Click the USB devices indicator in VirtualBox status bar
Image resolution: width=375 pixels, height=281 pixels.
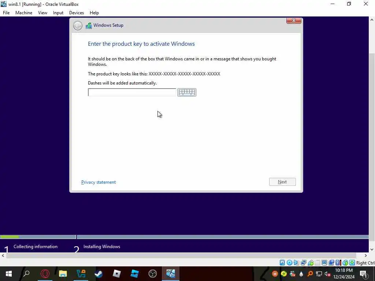coord(311,263)
